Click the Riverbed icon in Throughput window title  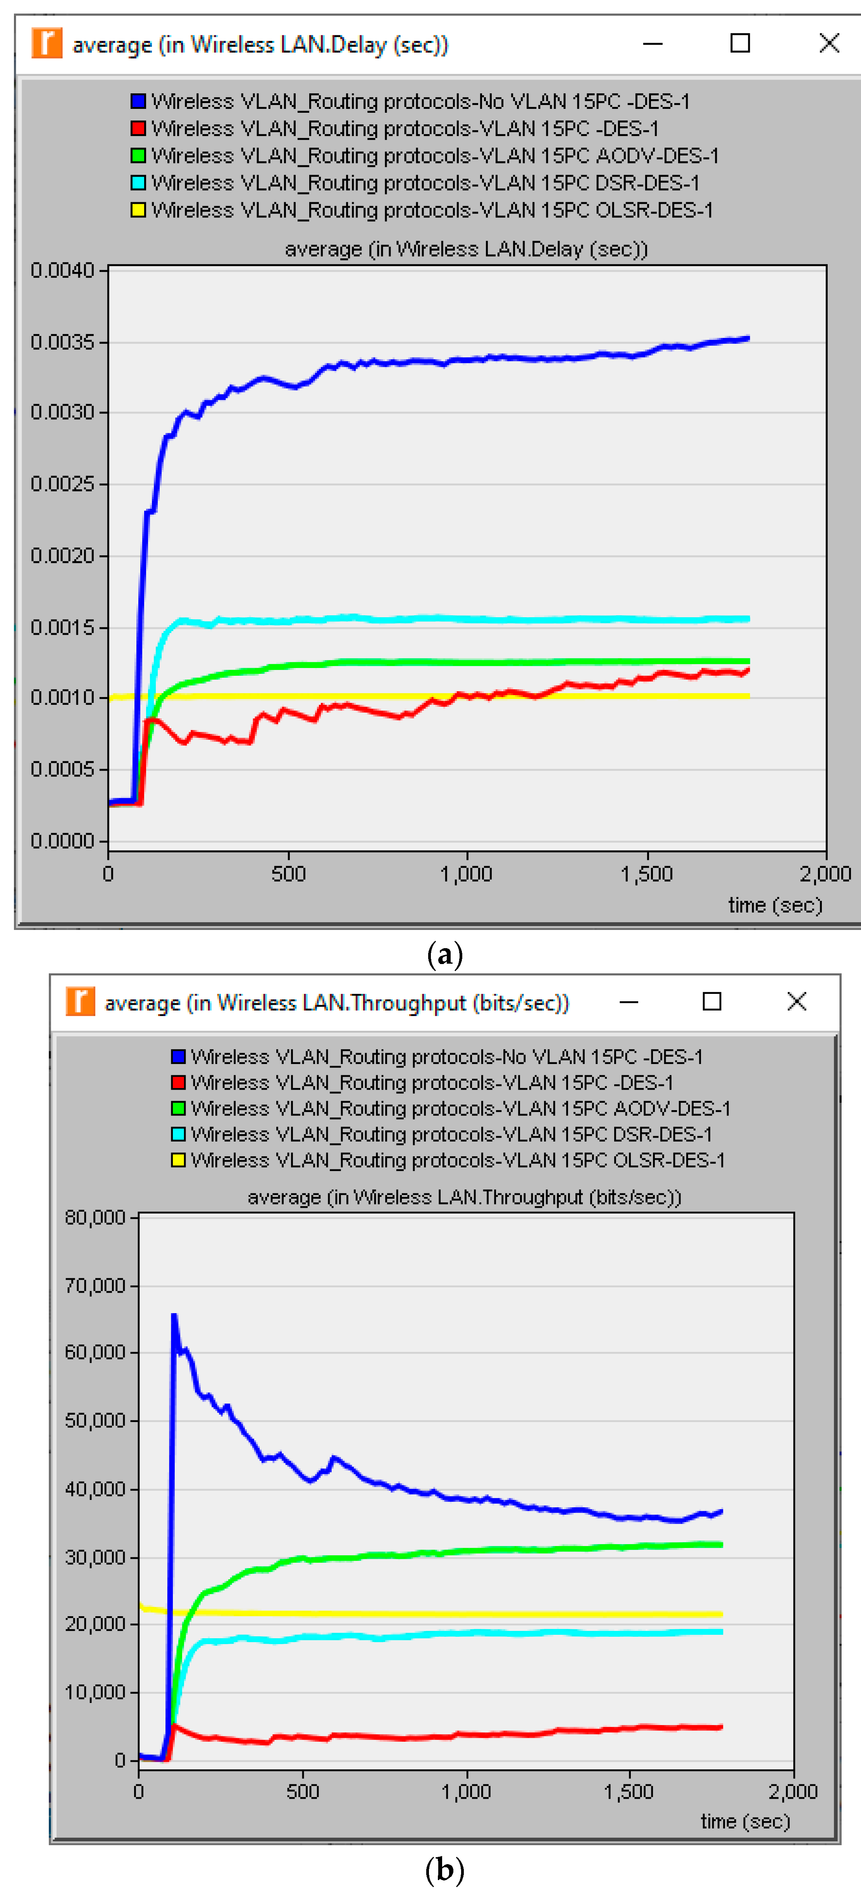coord(80,1001)
